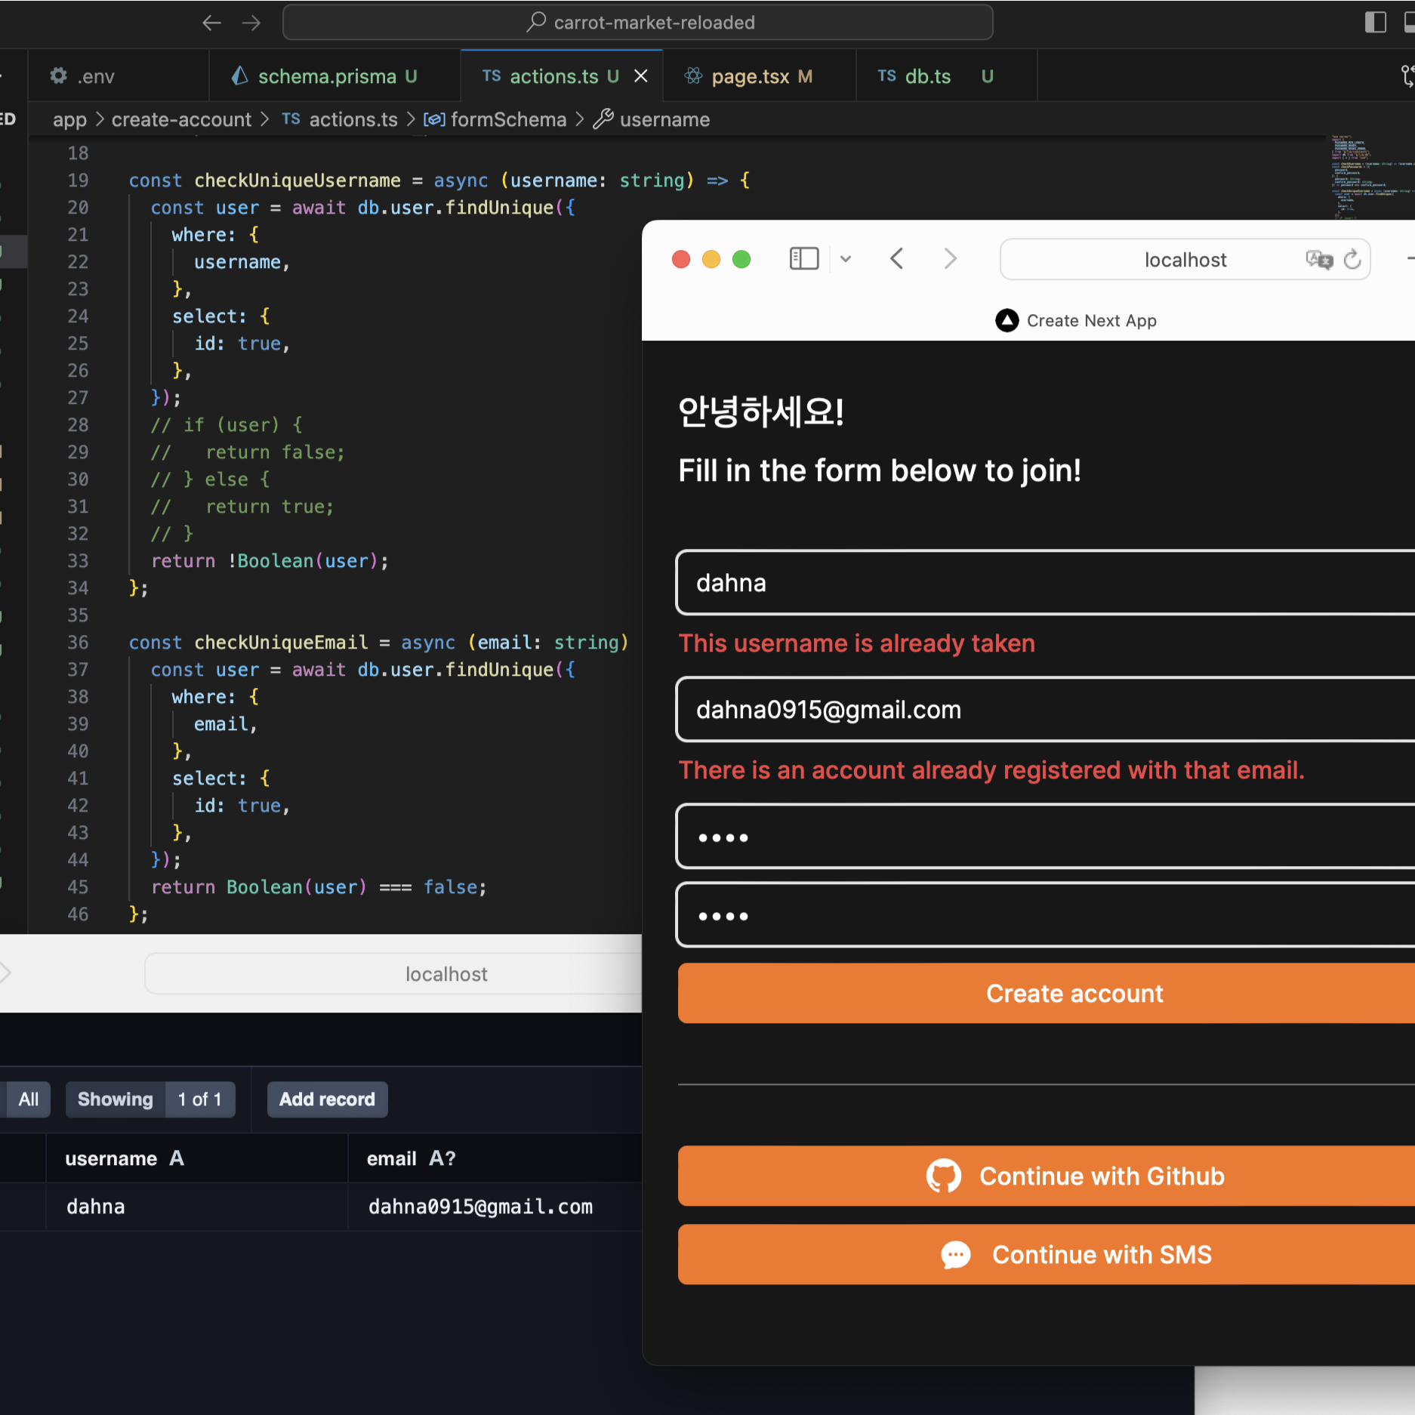Click the email field with dahna0915@gmail.com
The width and height of the screenshot is (1415, 1415).
tap(1045, 710)
